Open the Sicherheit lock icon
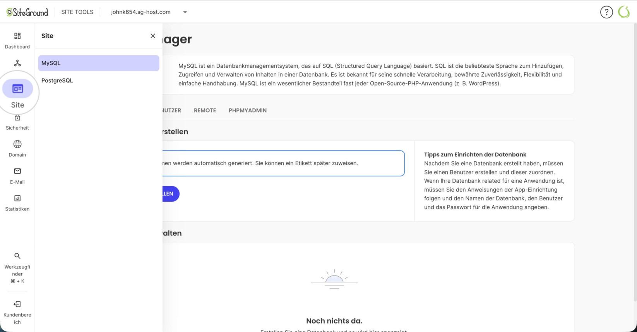This screenshot has height=332, width=637. [x=17, y=118]
